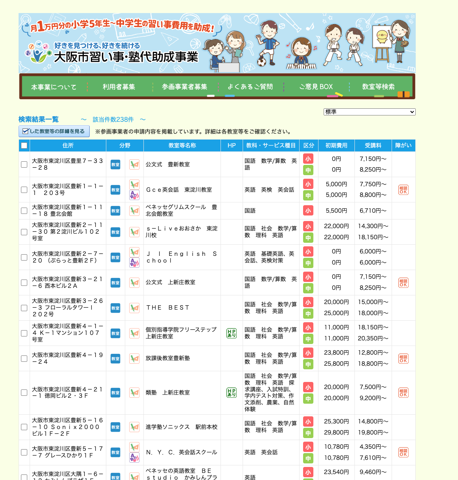The image size is (458, 480).
Task: Open the 標準 sort dropdown
Action: point(369,112)
